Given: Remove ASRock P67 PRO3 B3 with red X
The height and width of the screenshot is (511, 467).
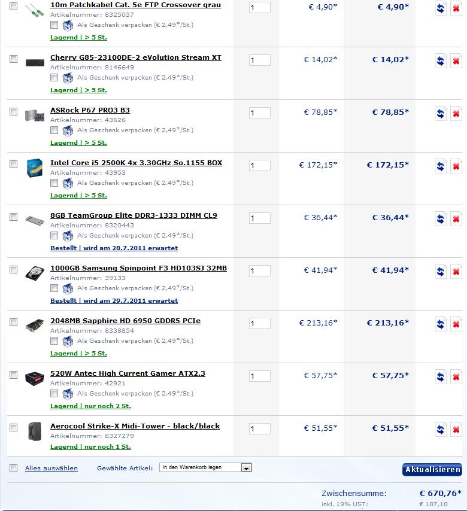Looking at the screenshot, I should click(456, 114).
